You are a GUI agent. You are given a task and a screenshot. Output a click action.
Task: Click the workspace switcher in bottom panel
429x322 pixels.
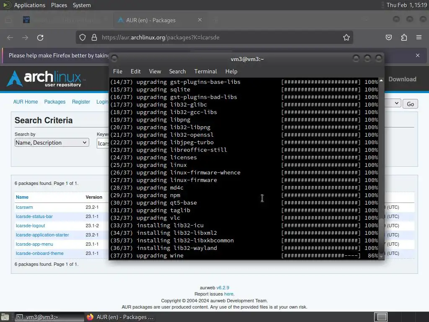[380, 317]
